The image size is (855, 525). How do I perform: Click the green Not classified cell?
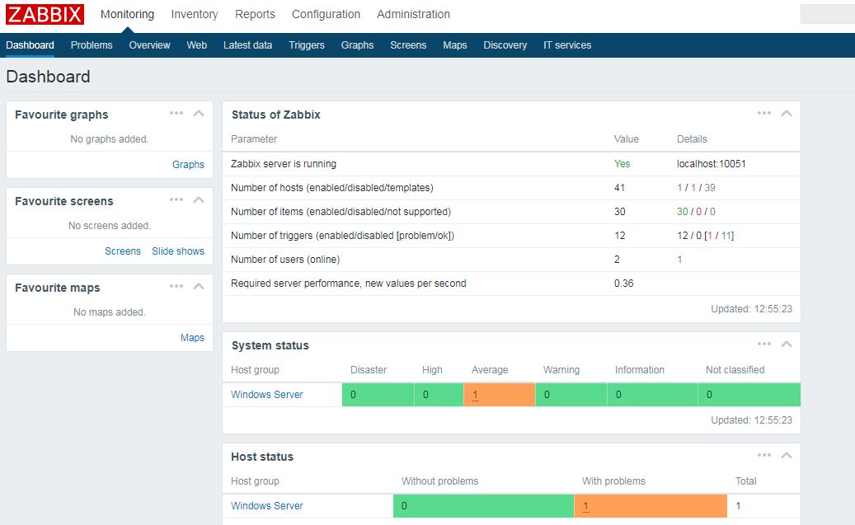[749, 395]
